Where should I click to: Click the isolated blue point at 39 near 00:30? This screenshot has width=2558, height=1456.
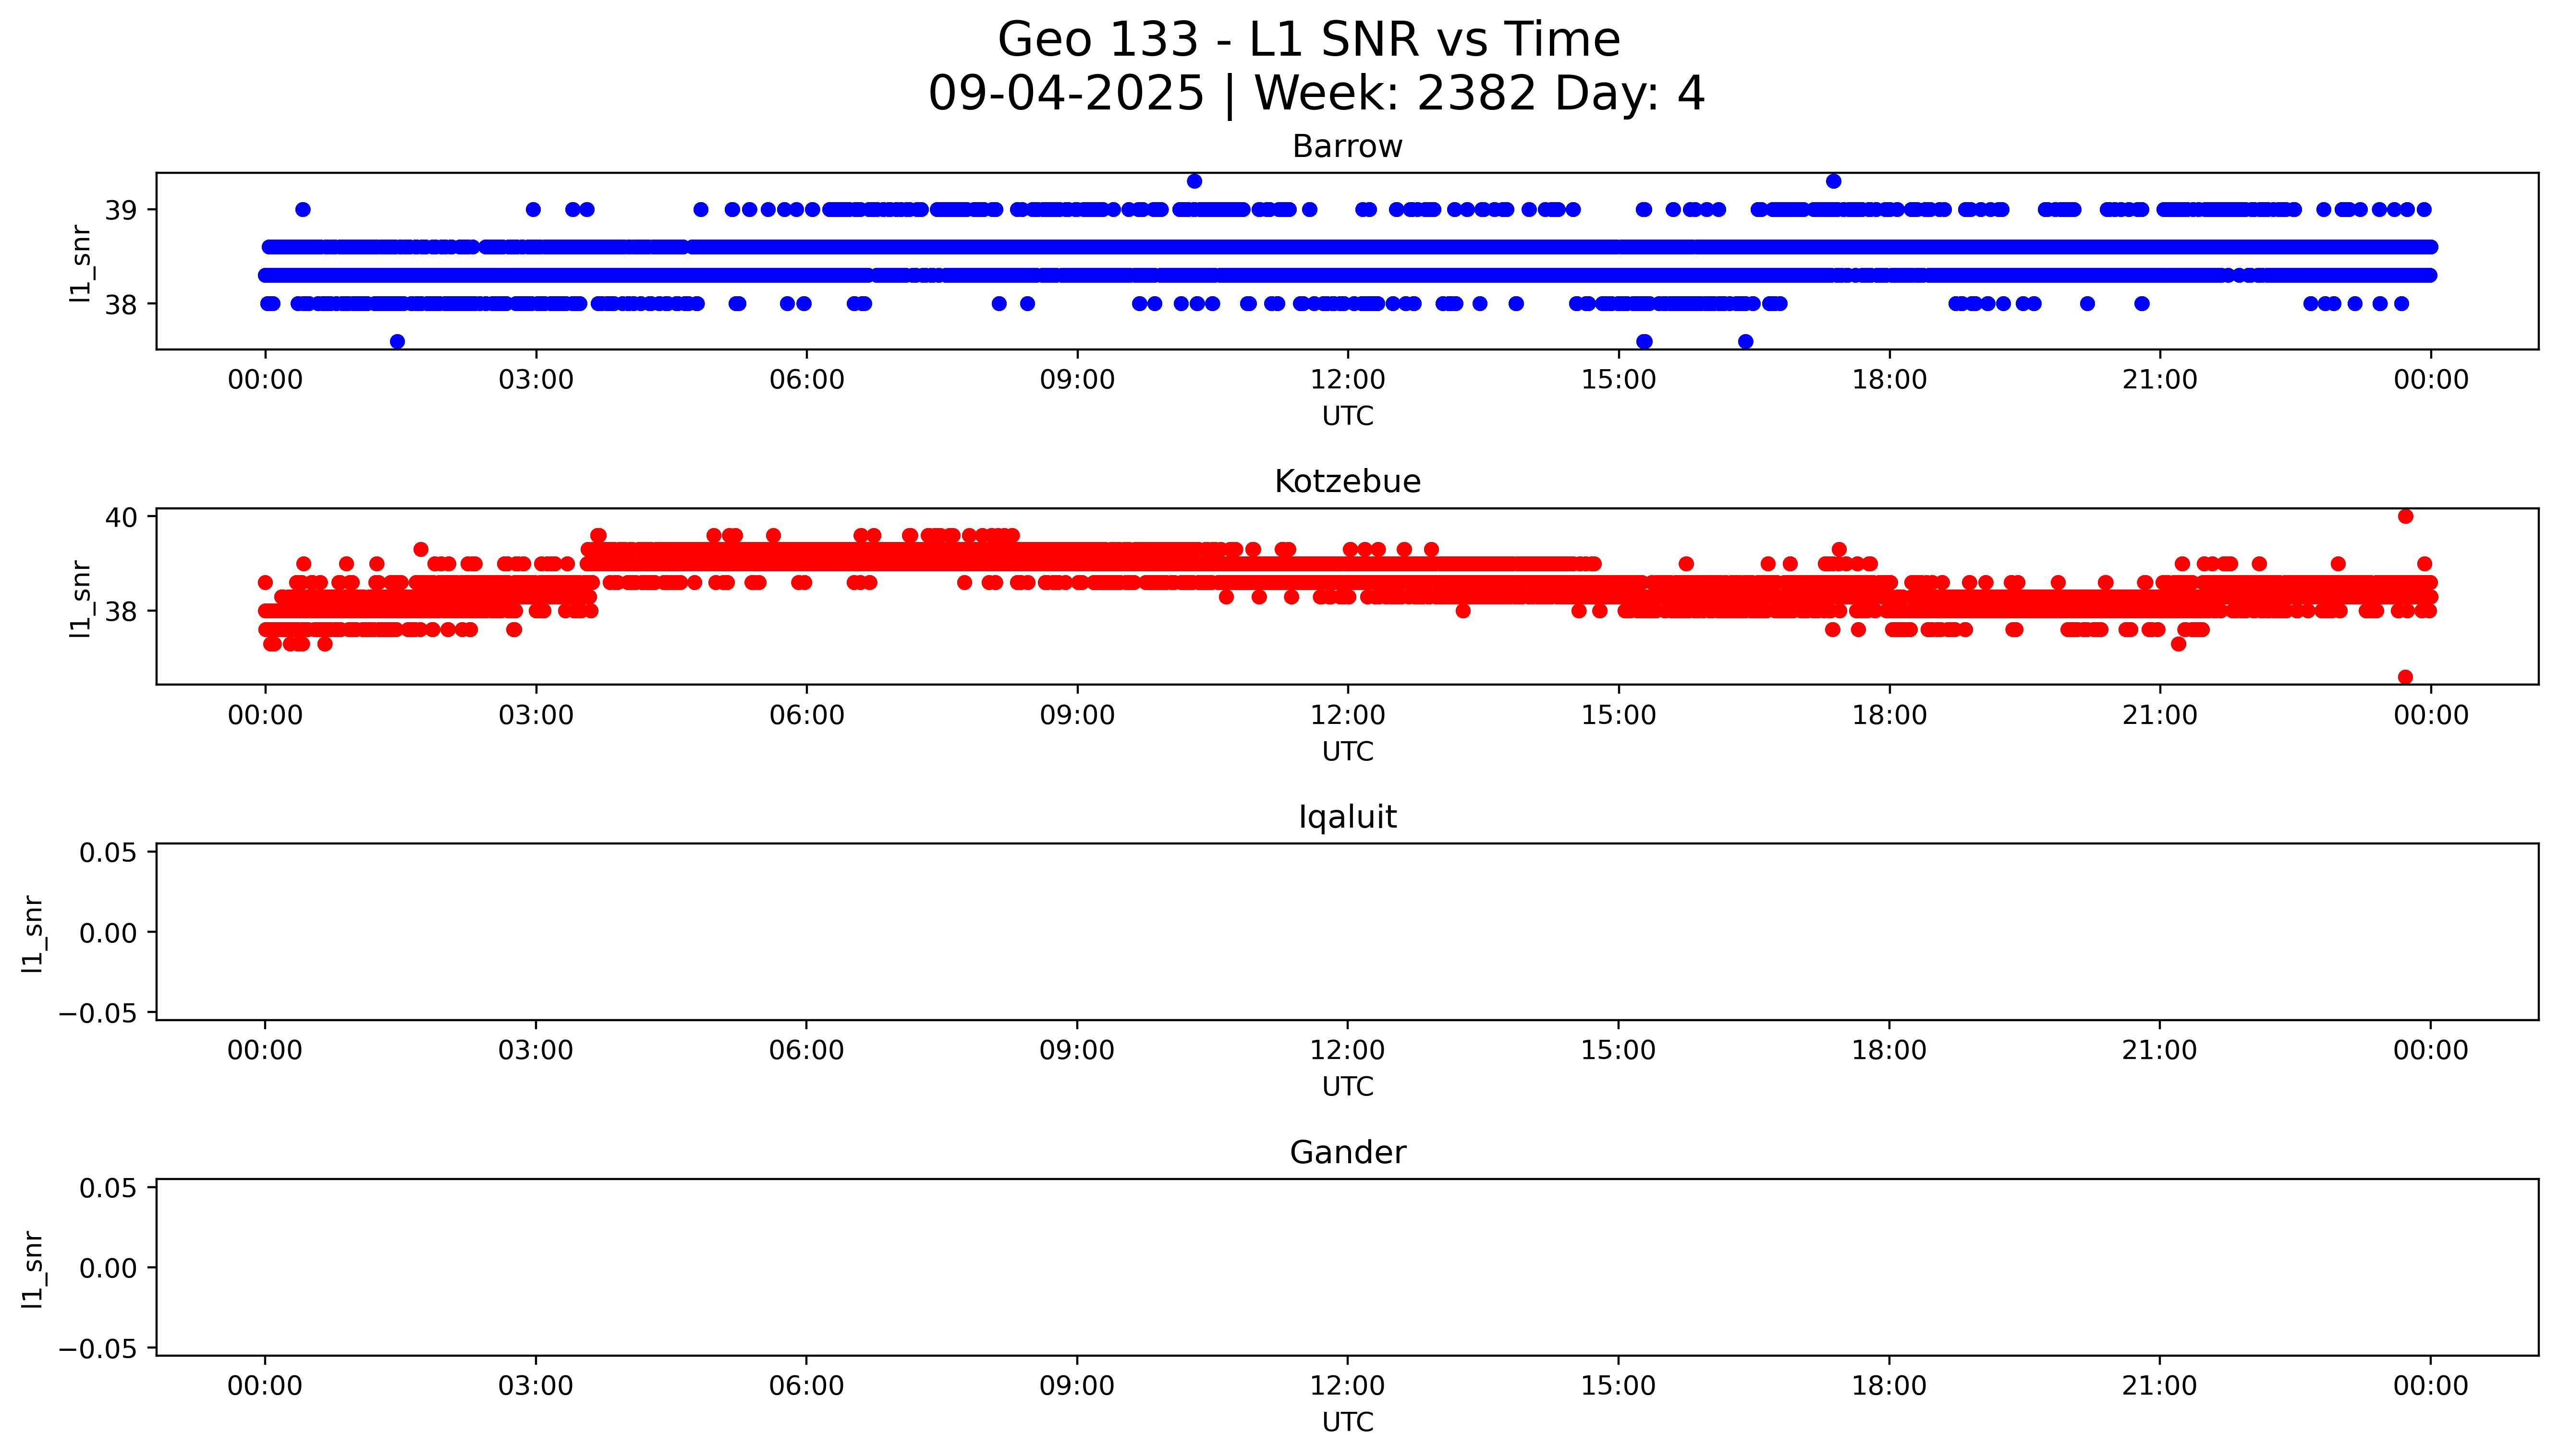(x=303, y=210)
